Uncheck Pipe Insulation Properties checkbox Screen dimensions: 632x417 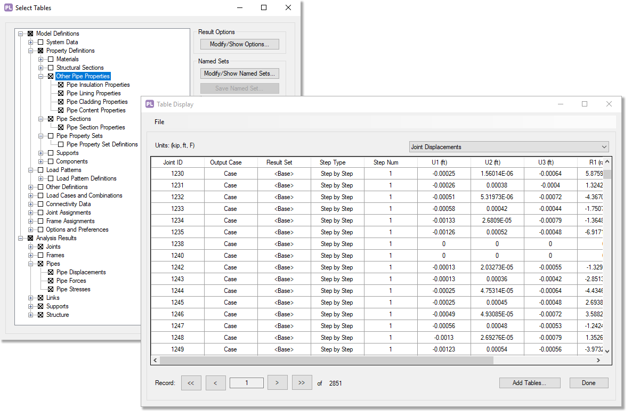pyautogui.click(x=61, y=85)
